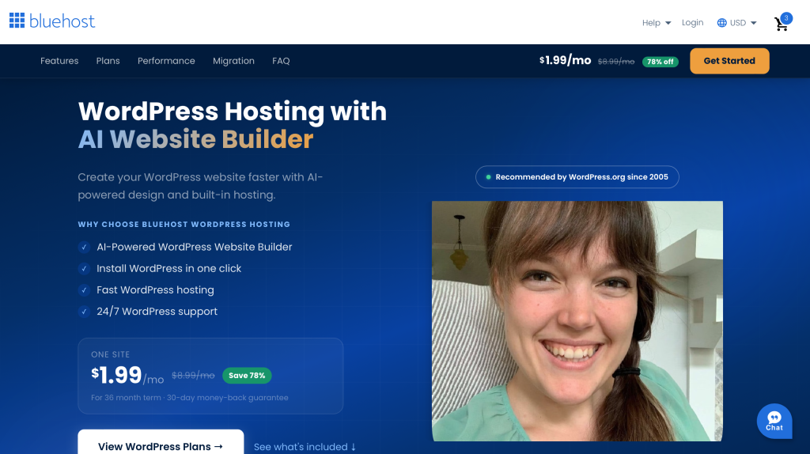Click the globe currency icon

tap(721, 23)
